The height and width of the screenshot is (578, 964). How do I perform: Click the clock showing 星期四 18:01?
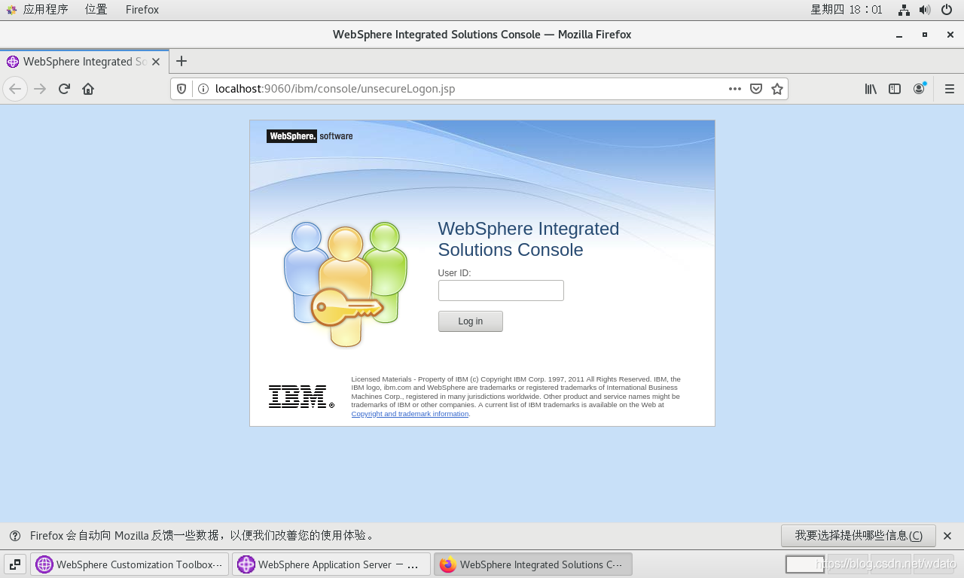click(847, 10)
